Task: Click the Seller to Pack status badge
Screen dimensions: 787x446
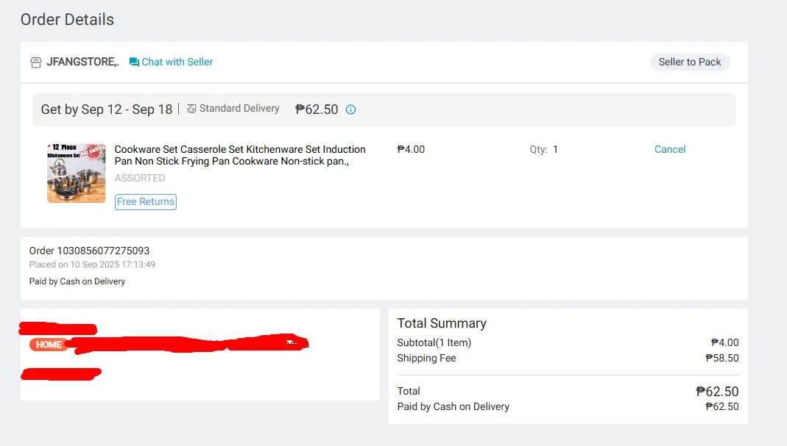Action: (x=690, y=62)
